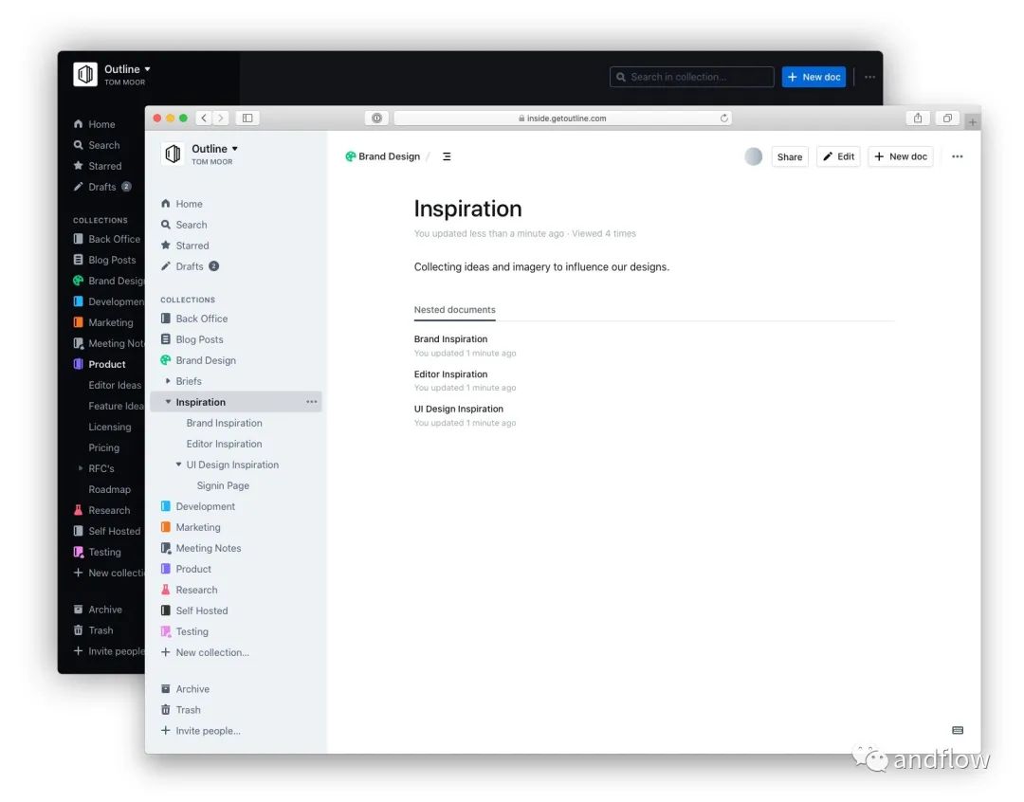
Task: Collapse the UI Design Inspiration item
Action: point(178,465)
